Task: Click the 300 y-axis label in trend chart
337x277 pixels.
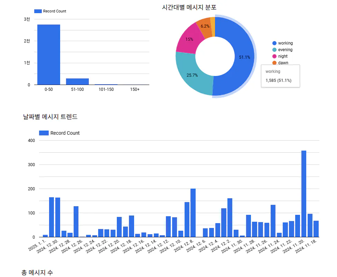Action: point(31,165)
